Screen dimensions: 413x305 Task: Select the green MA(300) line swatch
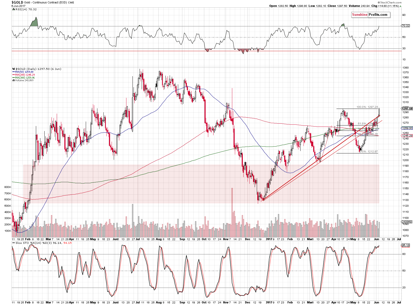coord(13,78)
